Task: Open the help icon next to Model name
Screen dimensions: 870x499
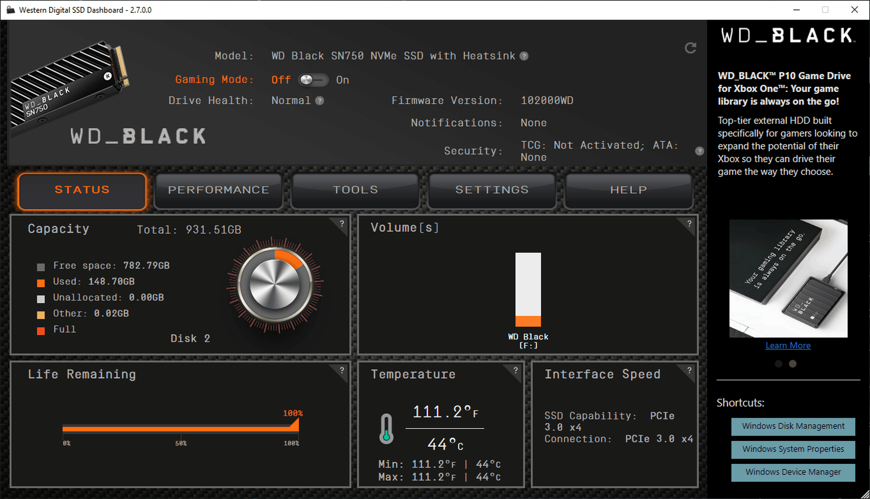Action: point(524,56)
